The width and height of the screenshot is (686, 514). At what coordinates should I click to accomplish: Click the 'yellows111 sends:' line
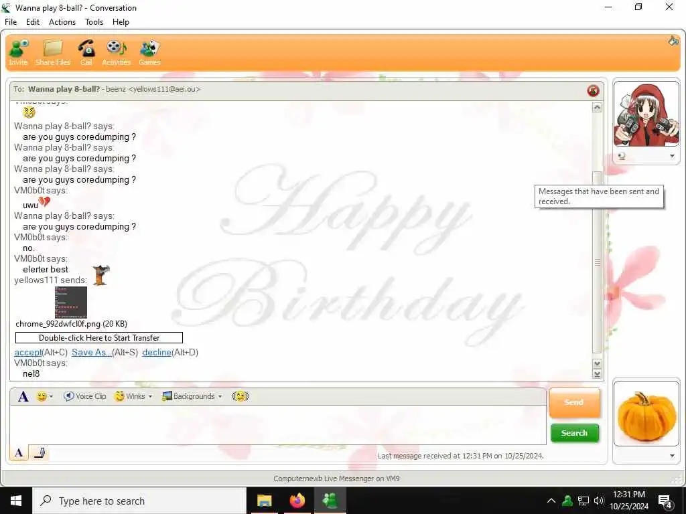pos(50,280)
